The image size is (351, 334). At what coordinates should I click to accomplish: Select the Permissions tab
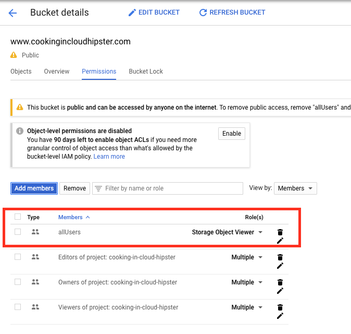coord(99,71)
